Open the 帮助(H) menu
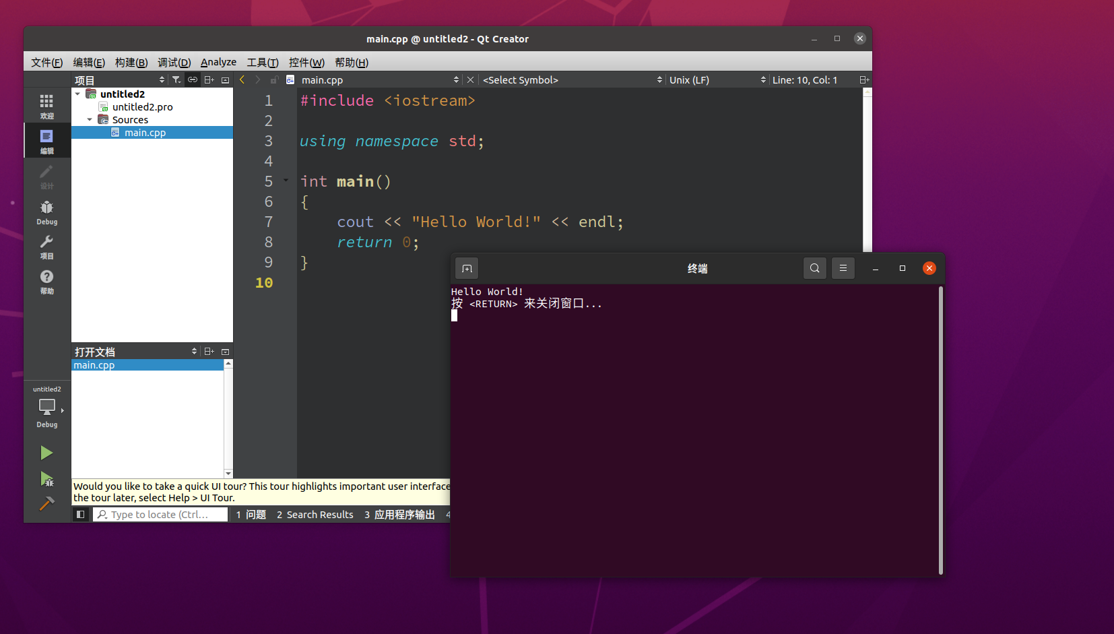The width and height of the screenshot is (1114, 634). point(352,62)
